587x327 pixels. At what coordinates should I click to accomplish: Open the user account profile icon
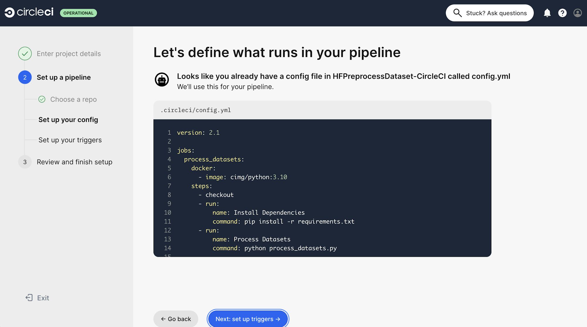click(x=577, y=13)
